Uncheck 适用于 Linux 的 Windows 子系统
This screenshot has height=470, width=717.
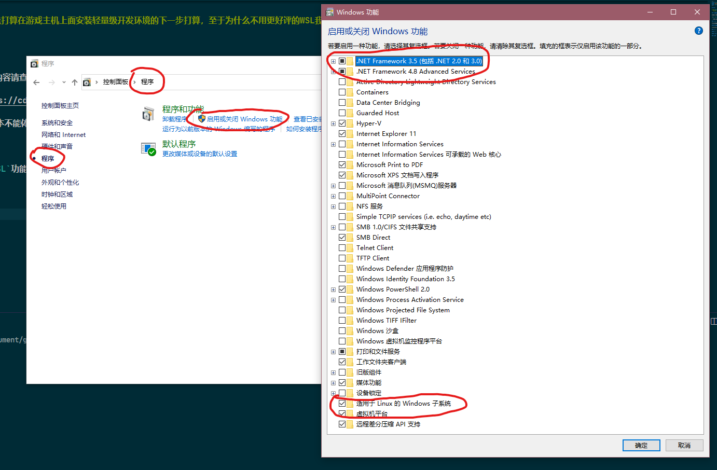[x=342, y=404]
